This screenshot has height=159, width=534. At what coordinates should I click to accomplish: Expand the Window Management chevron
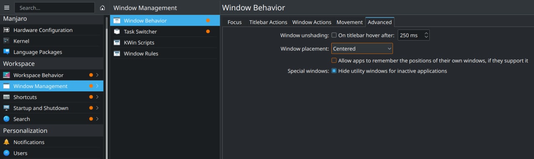(97, 86)
